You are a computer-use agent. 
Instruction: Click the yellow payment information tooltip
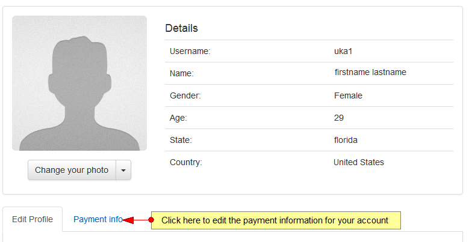(x=275, y=220)
